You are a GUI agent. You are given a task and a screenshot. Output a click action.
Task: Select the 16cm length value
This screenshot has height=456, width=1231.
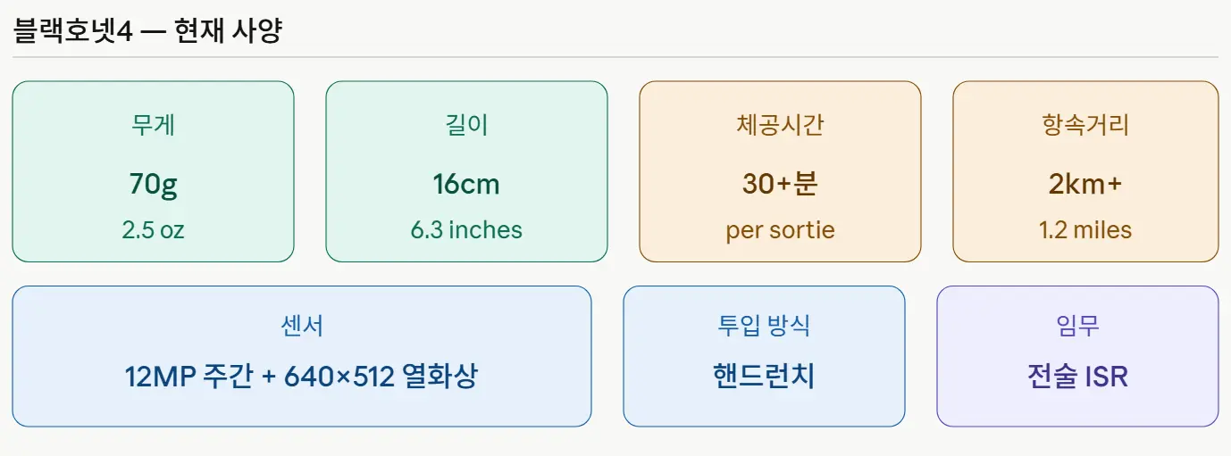[x=466, y=185]
